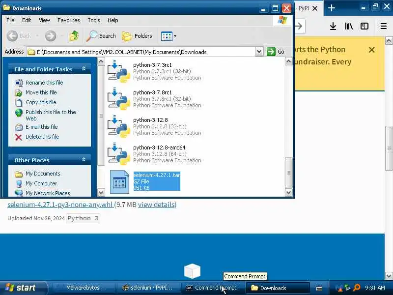
Task: Collapse the Other Places panel
Action: (x=84, y=160)
